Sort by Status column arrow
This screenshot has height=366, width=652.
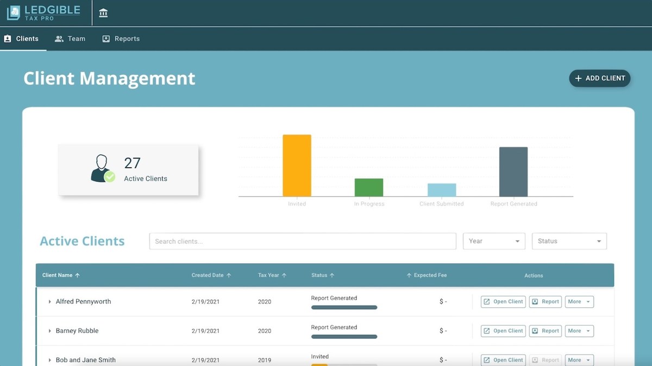pos(332,275)
